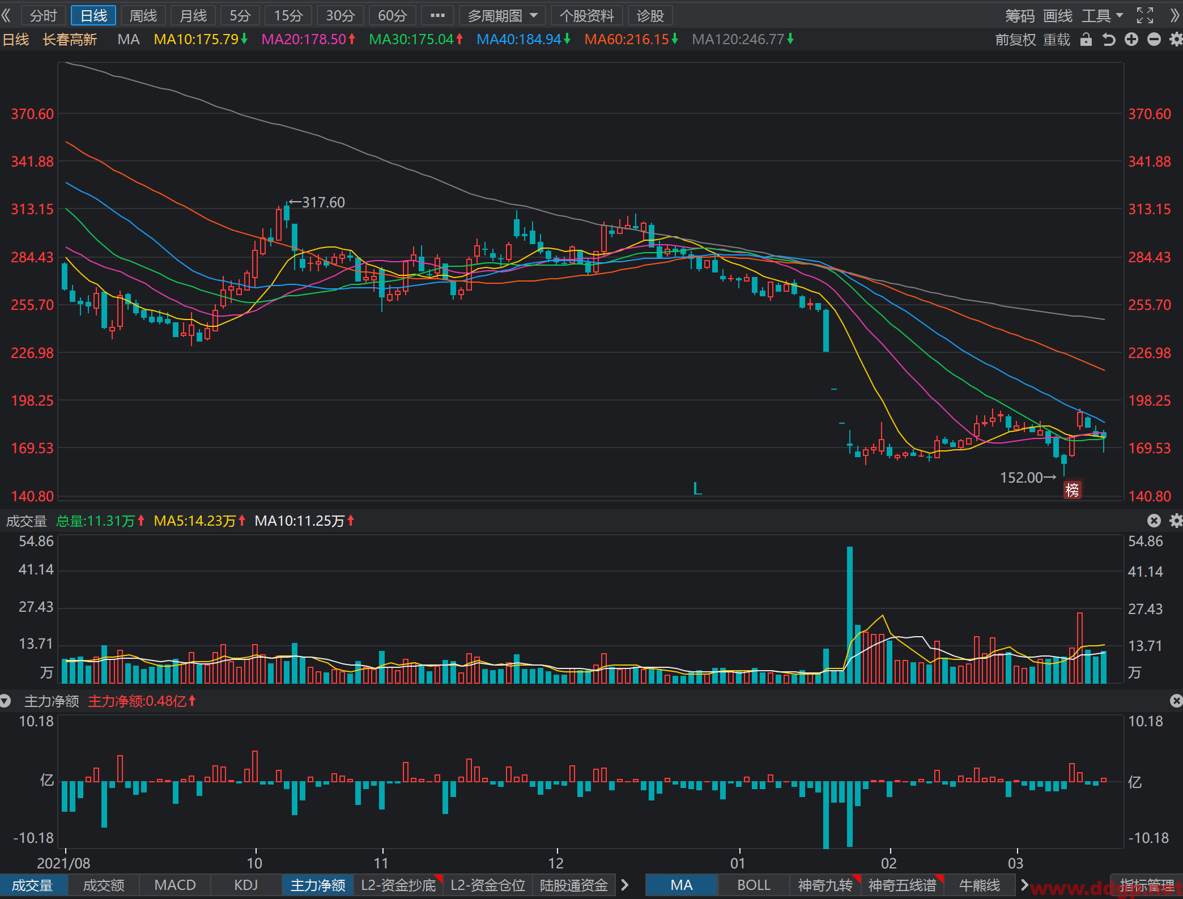Click the lock icon beside 重载

click(x=1086, y=40)
